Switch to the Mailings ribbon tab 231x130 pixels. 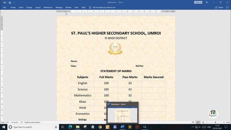59,7
